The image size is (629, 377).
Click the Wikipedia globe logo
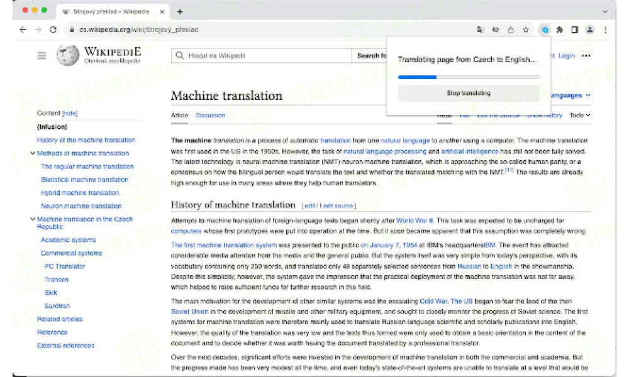click(x=68, y=55)
